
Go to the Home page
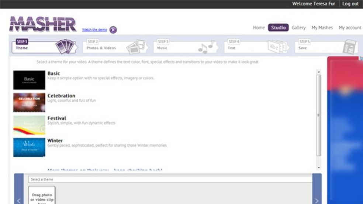[x=259, y=28]
